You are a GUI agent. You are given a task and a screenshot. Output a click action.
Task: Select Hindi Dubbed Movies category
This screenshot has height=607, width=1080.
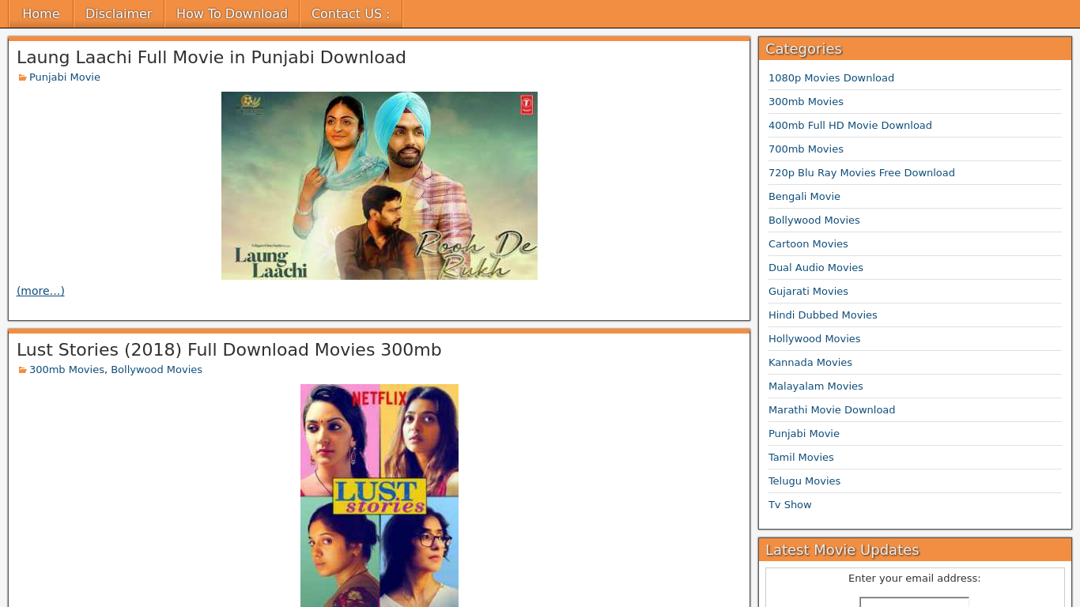[823, 315]
